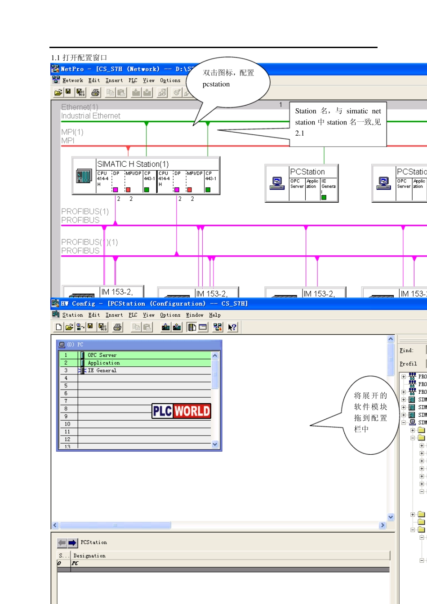Click the forward arrow button beside PCStation
This screenshot has height=604, width=427.
point(72,543)
